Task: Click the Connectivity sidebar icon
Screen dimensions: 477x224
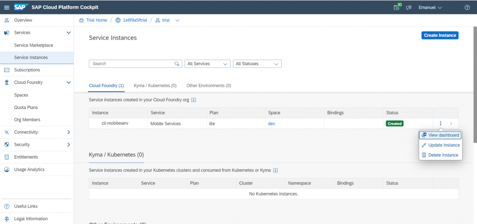Action: (x=7, y=132)
